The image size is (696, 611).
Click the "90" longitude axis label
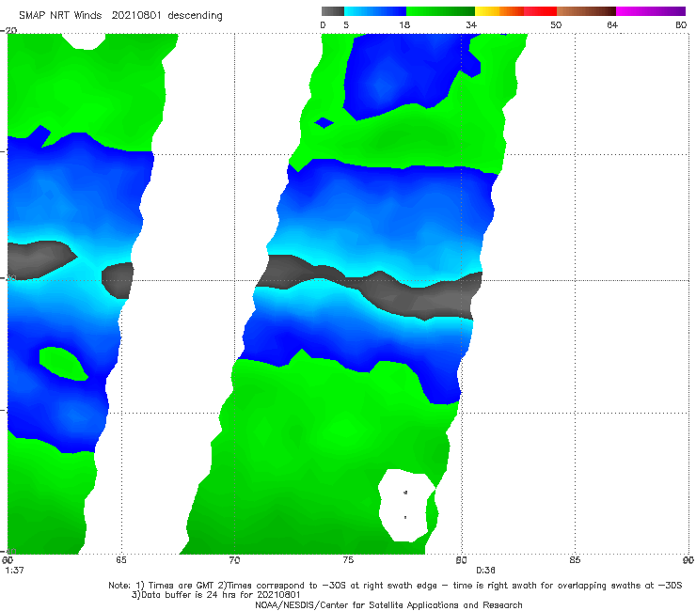click(688, 560)
